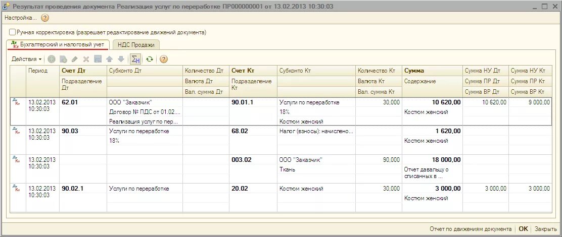562x237 pixels.
Task: Click the finish editing toolbar icon
Action: 98,59
